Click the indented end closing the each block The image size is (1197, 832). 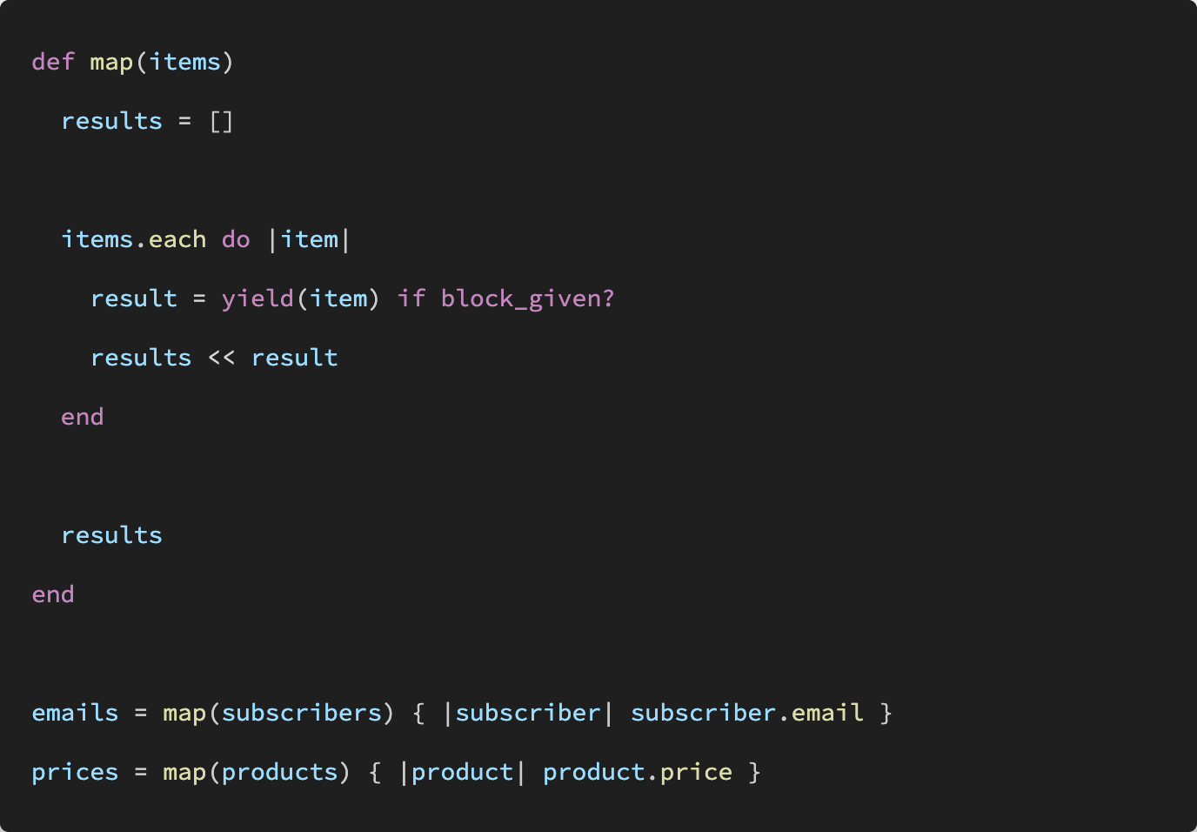coord(83,417)
